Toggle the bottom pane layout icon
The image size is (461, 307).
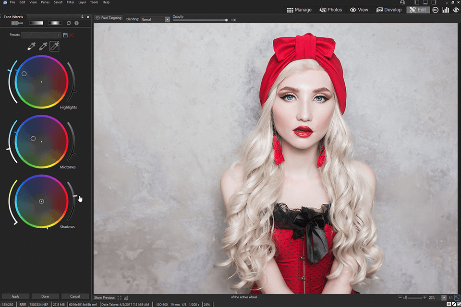pos(425,2)
